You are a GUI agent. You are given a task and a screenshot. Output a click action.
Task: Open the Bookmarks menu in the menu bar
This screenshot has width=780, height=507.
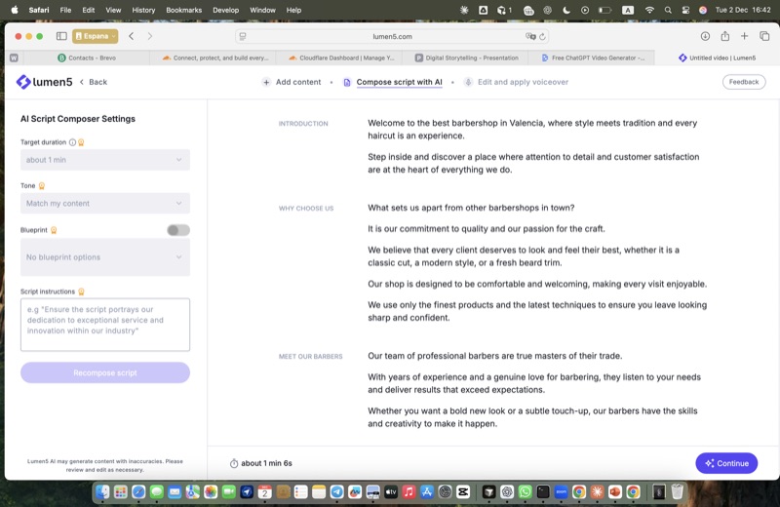point(183,10)
